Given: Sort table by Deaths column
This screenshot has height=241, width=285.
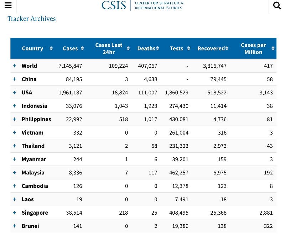Looking at the screenshot, I should [x=148, y=48].
